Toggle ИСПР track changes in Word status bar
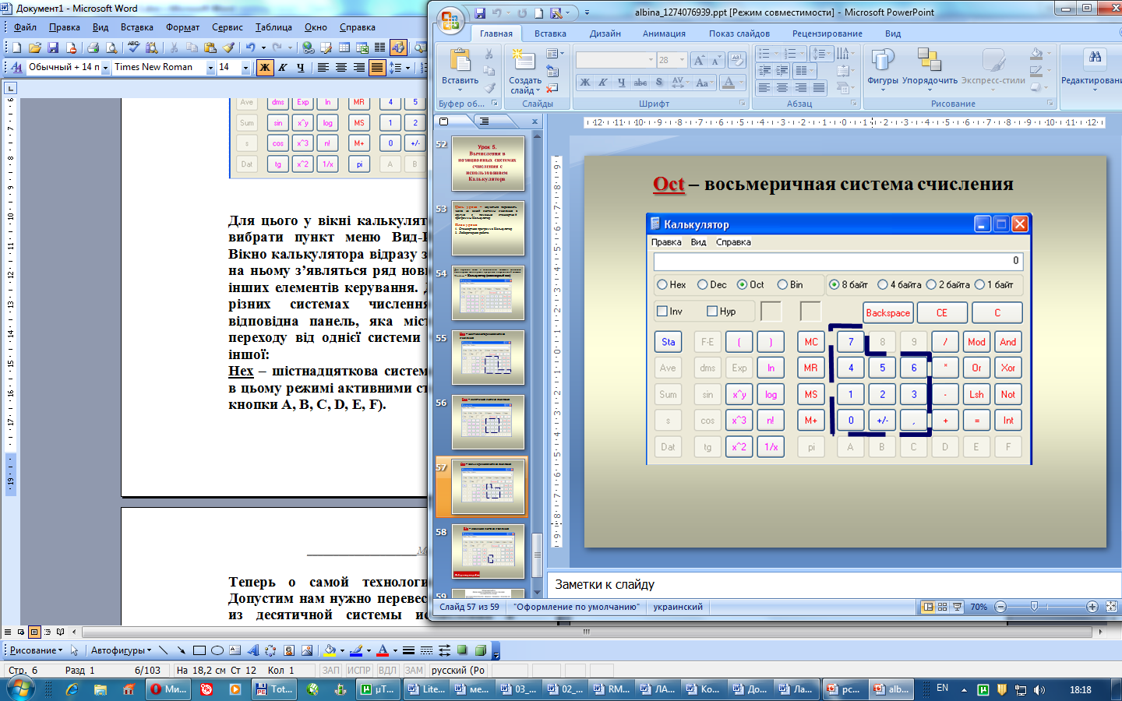Viewport: 1122px width, 701px height. (359, 670)
